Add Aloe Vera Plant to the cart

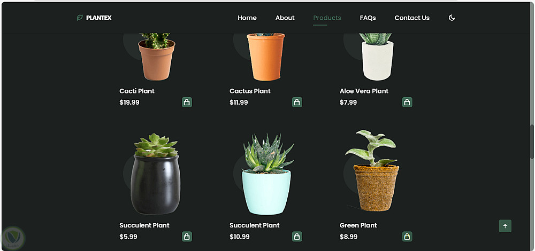[407, 102]
